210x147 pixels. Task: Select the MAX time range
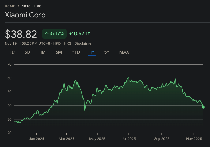[x=124, y=52]
